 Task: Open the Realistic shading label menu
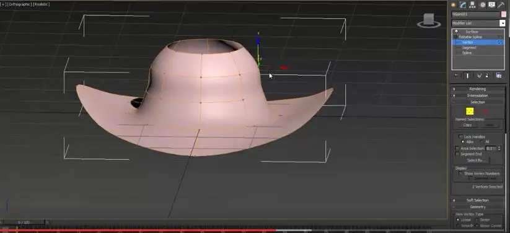(41, 4)
